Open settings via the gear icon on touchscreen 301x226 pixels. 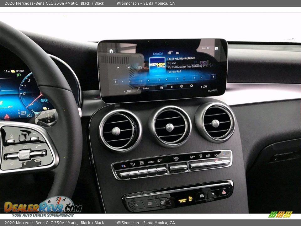coord(192,85)
